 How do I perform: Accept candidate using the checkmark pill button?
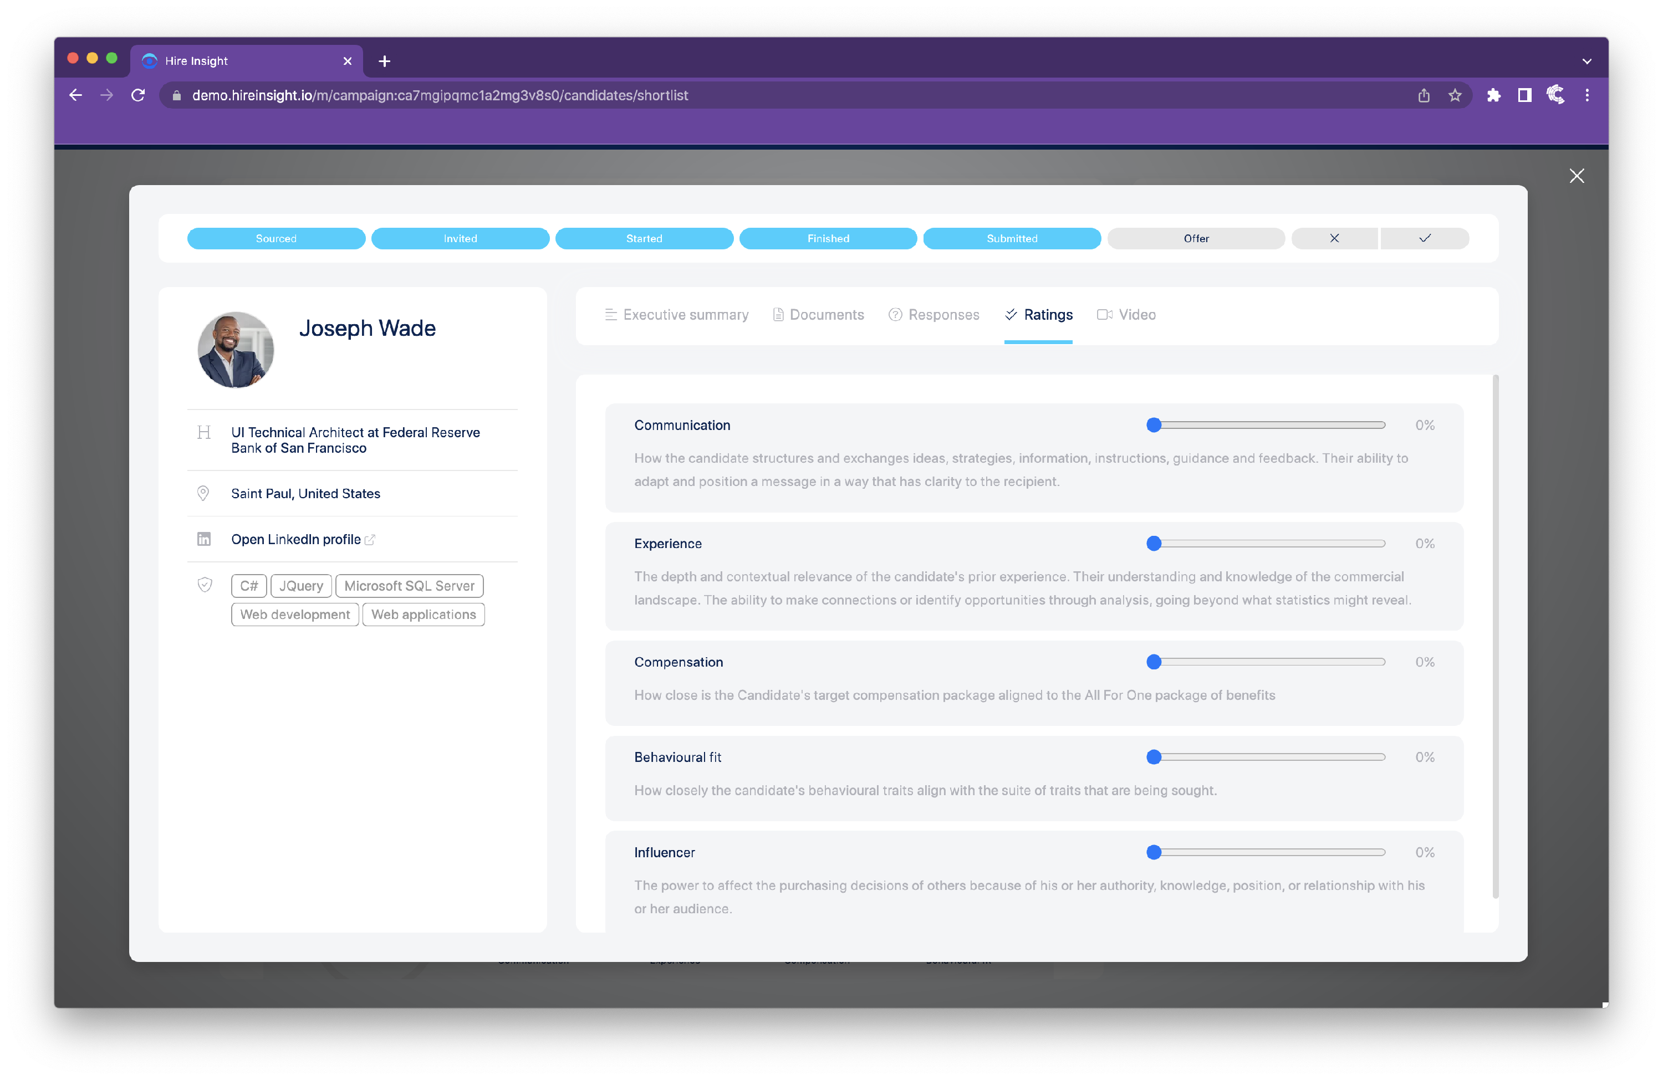1424,238
